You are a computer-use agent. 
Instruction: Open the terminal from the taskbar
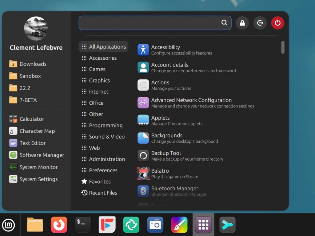pos(83,225)
